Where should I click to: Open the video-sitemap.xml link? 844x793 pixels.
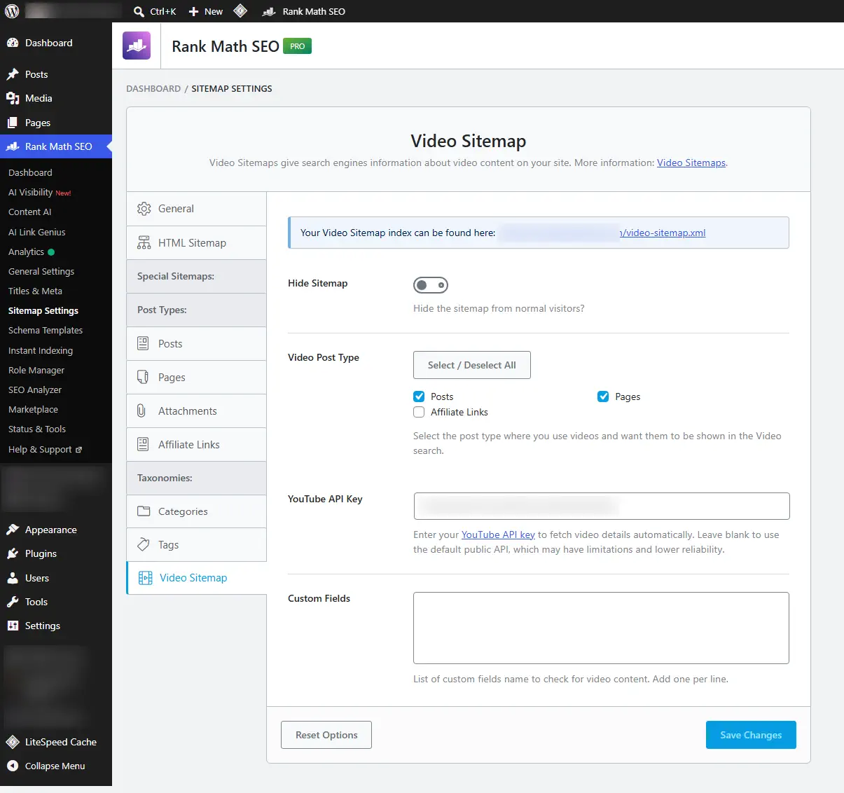pyautogui.click(x=663, y=233)
